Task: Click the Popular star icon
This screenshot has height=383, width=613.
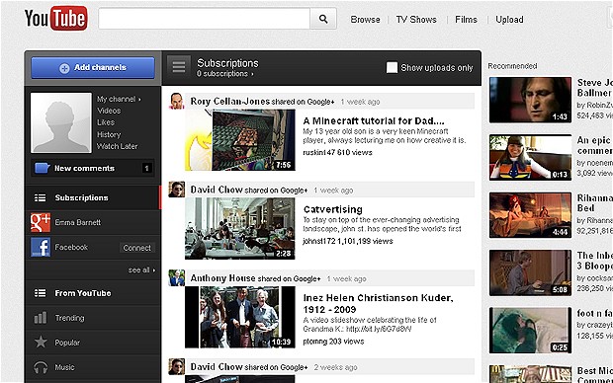Action: (41, 343)
